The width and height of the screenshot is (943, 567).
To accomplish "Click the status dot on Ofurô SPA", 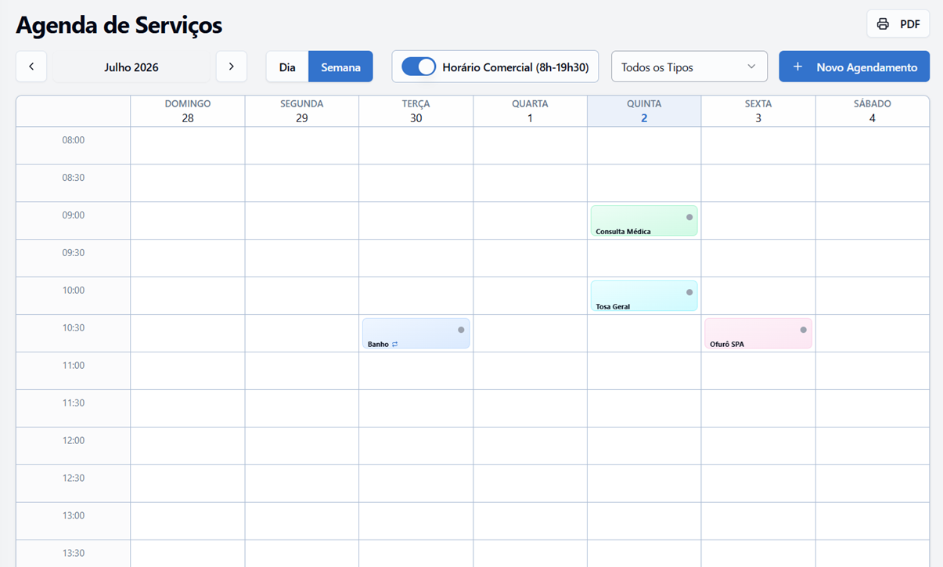I will [x=803, y=330].
